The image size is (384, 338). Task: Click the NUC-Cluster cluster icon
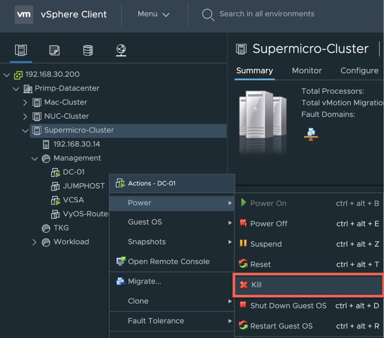pyautogui.click(x=37, y=116)
